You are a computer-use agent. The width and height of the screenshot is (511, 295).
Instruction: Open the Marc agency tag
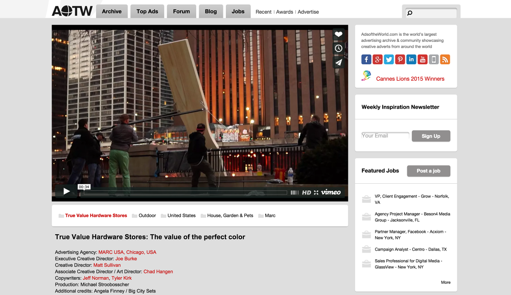pos(270,215)
